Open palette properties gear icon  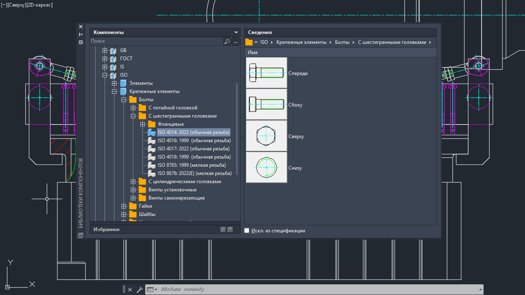(x=81, y=42)
